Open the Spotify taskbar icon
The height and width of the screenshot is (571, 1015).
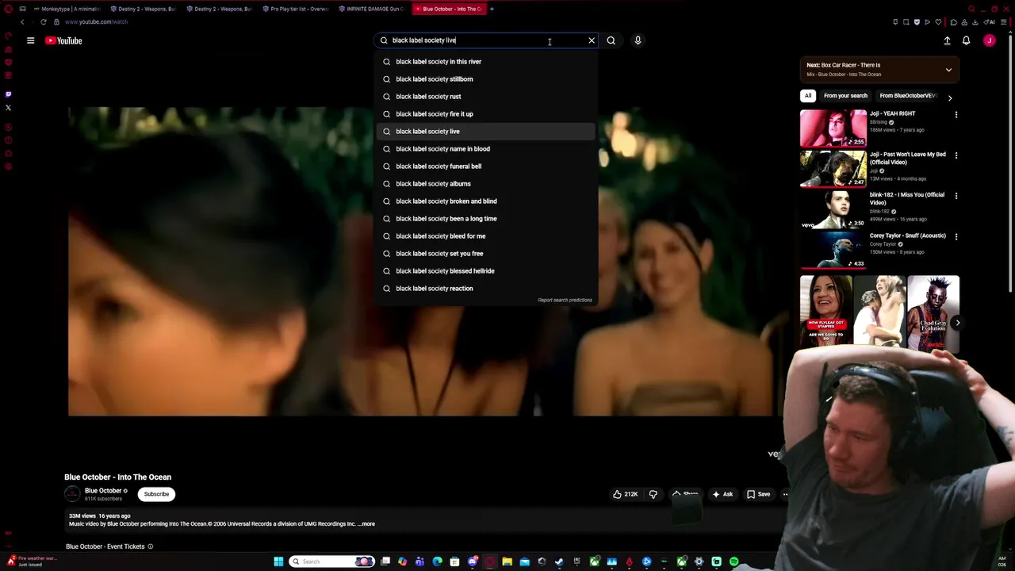tap(733, 561)
